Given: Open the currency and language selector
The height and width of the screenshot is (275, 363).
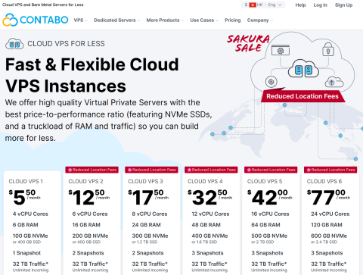Looking at the screenshot, I should (263, 5).
